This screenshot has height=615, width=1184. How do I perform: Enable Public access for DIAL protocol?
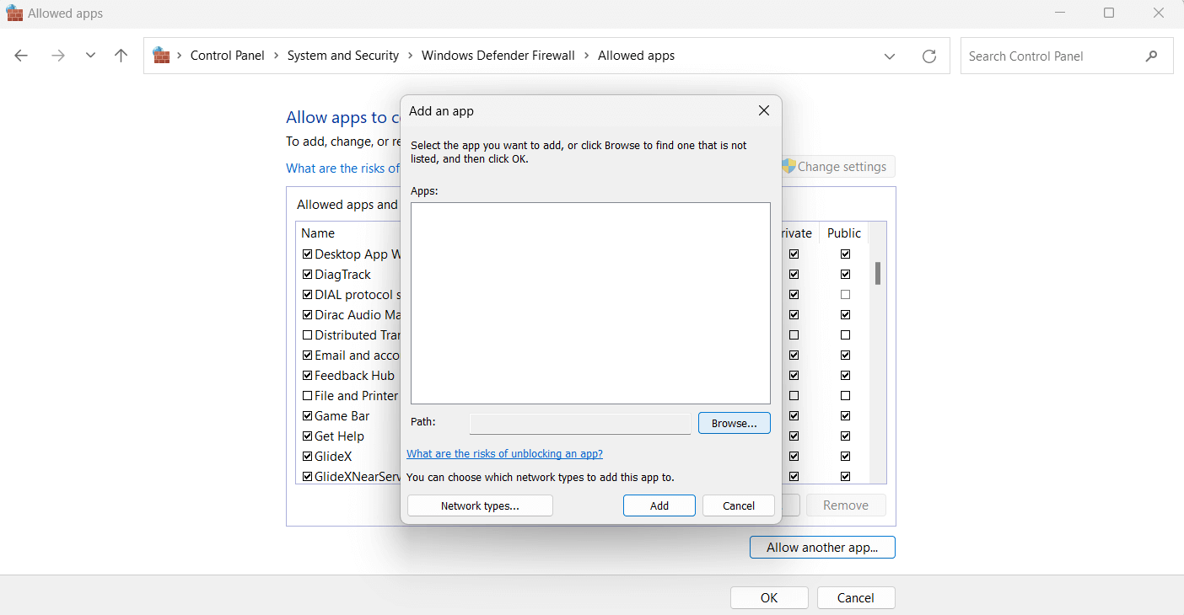pyautogui.click(x=845, y=294)
